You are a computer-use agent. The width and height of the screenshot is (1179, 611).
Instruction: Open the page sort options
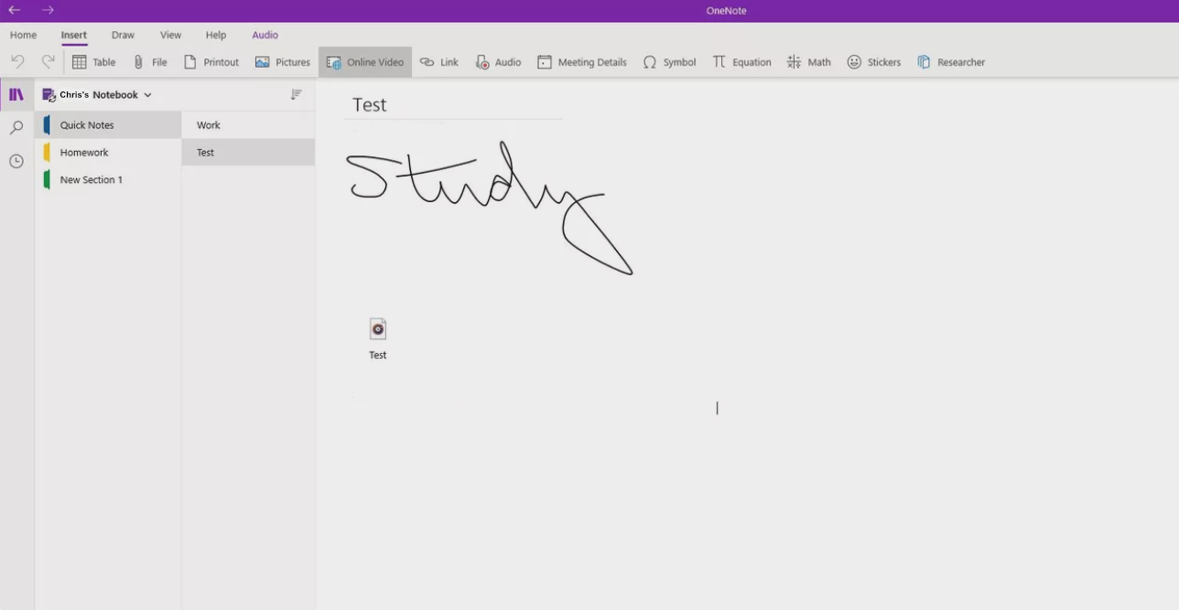(296, 94)
